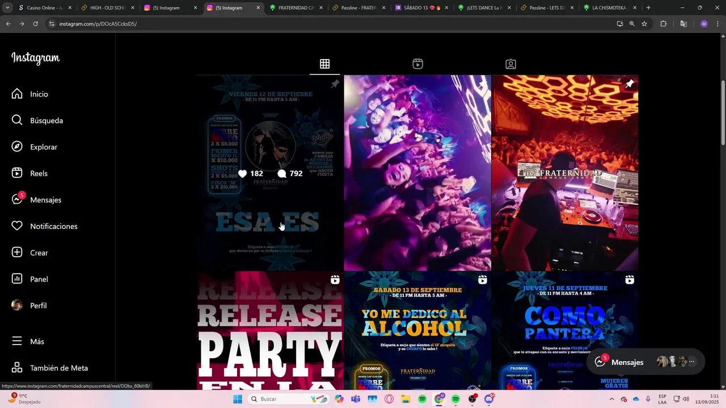Switch to the posts grid tab
The height and width of the screenshot is (408, 726).
tap(324, 64)
